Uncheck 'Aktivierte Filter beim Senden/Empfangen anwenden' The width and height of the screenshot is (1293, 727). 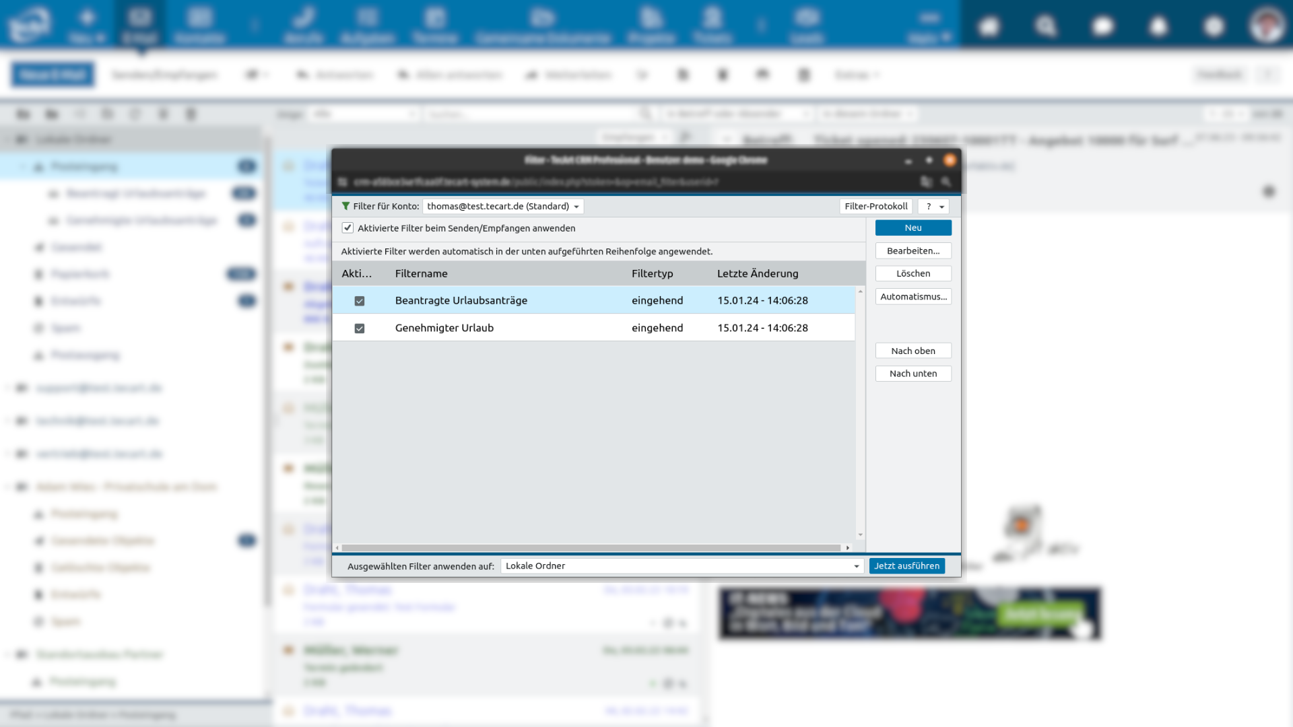(x=347, y=228)
